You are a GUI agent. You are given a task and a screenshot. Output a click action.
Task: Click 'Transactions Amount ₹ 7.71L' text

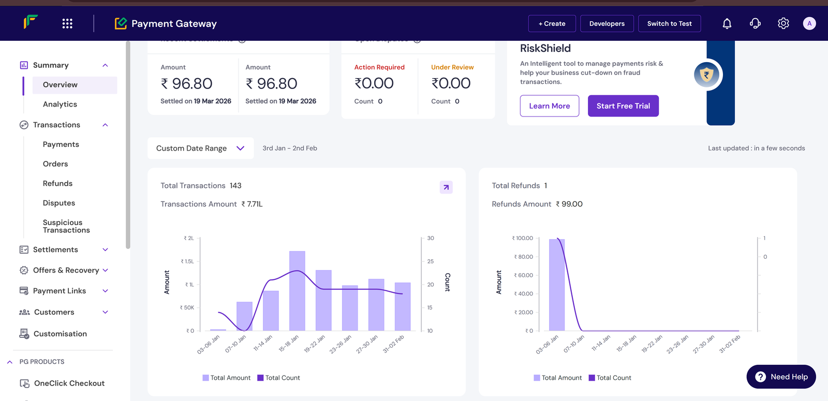[212, 204]
